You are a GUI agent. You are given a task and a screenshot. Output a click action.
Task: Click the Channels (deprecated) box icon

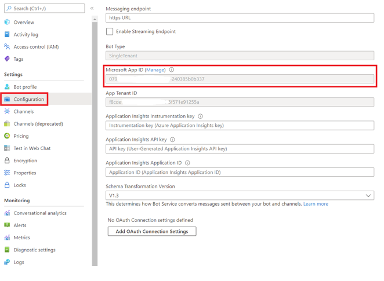tap(7, 123)
